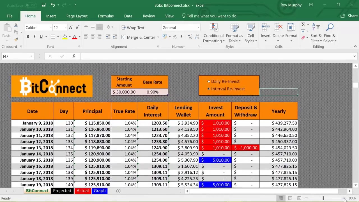This screenshot has width=359, height=202.
Task: Open the Data ribbon tab
Action: (x=128, y=16)
